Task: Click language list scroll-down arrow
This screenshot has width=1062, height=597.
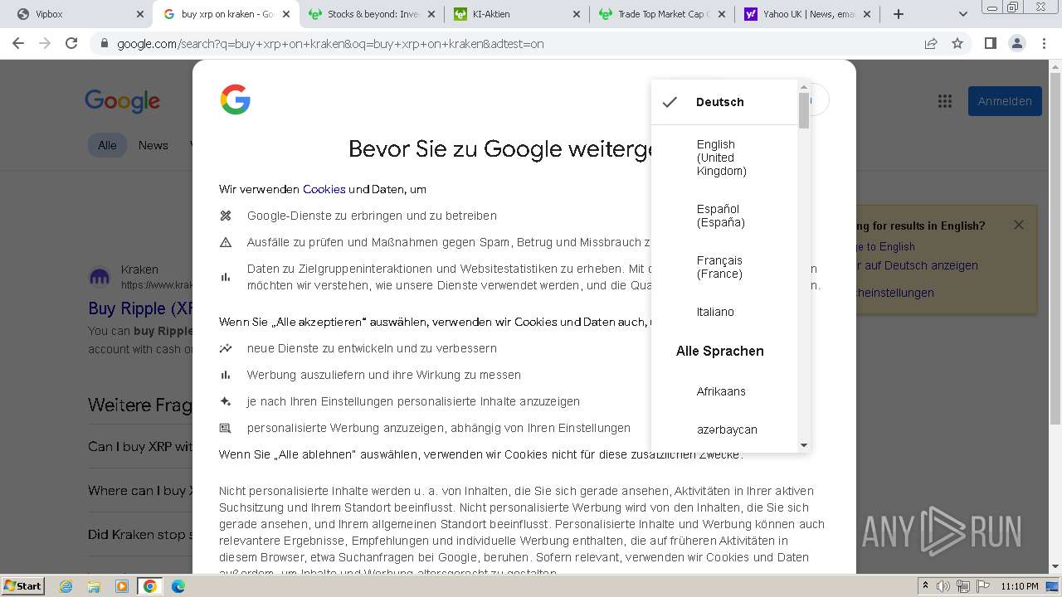Action: 803,445
